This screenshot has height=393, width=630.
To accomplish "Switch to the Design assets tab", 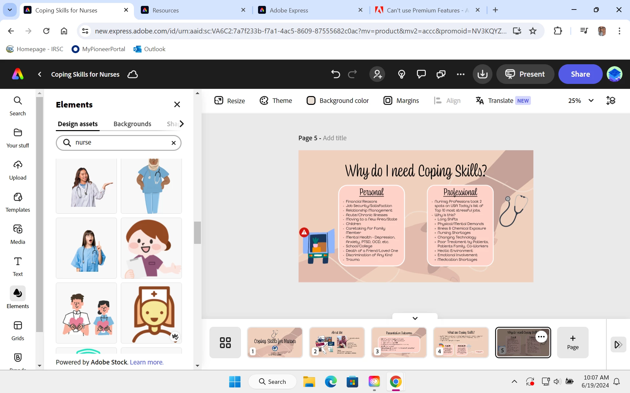I will (78, 124).
